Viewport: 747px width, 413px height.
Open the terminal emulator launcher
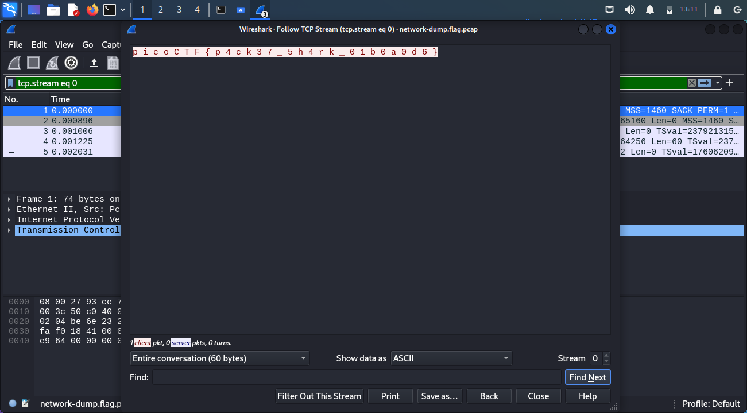[110, 10]
